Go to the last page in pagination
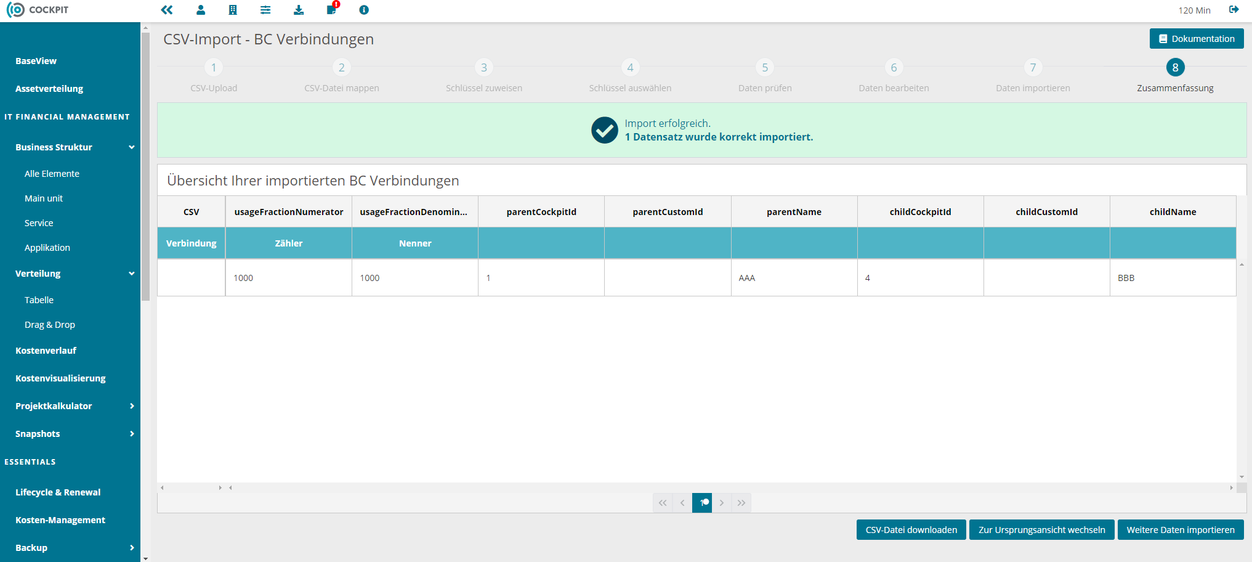 (741, 503)
